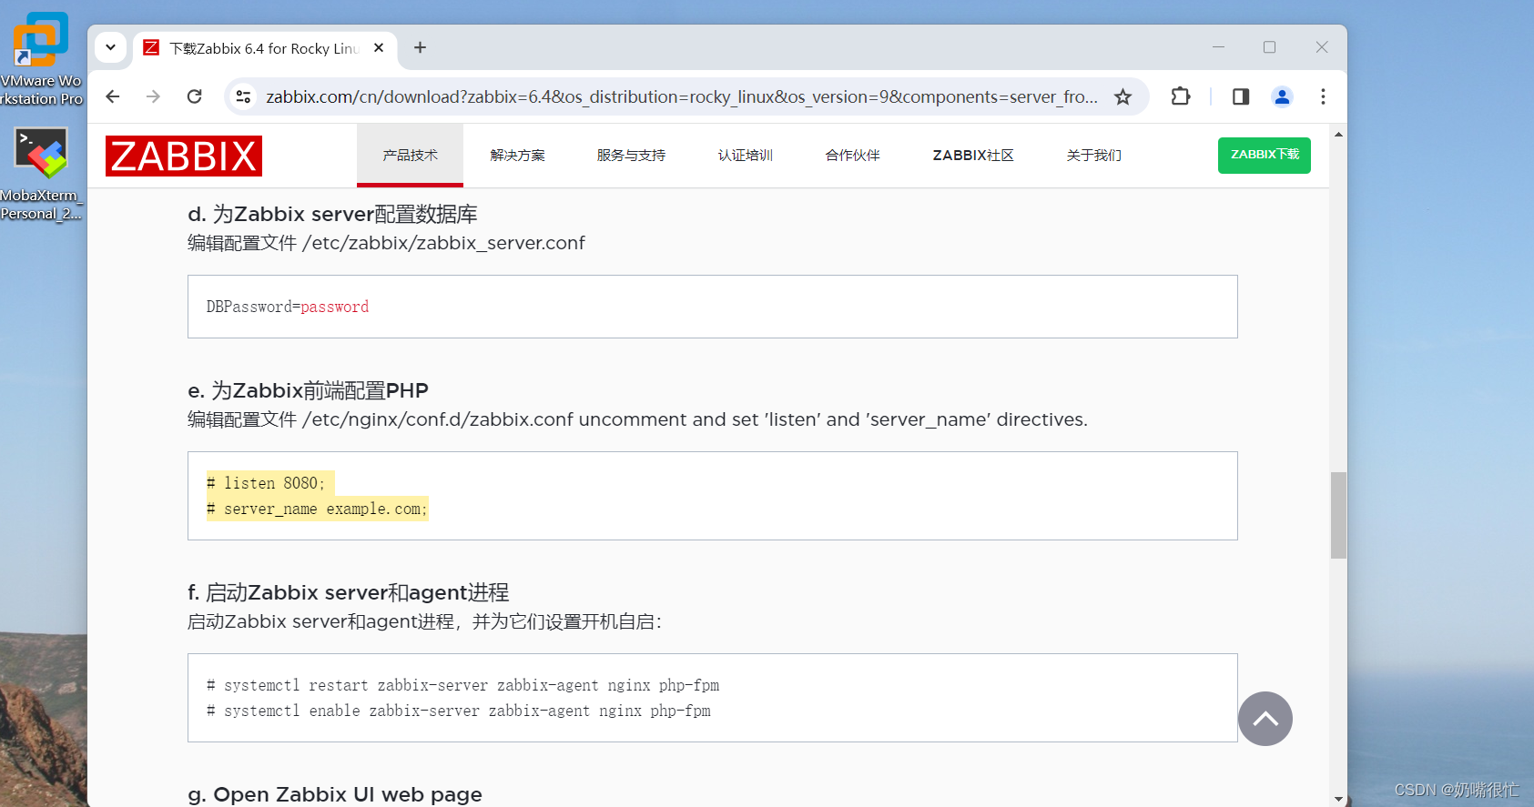Image resolution: width=1534 pixels, height=807 pixels.
Task: Go forward to the next page
Action: tap(153, 96)
